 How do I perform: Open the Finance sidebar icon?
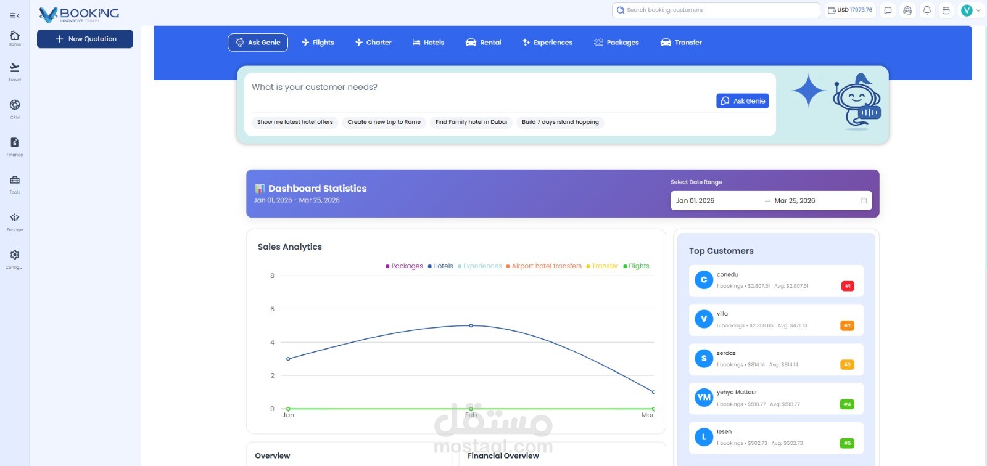point(15,146)
